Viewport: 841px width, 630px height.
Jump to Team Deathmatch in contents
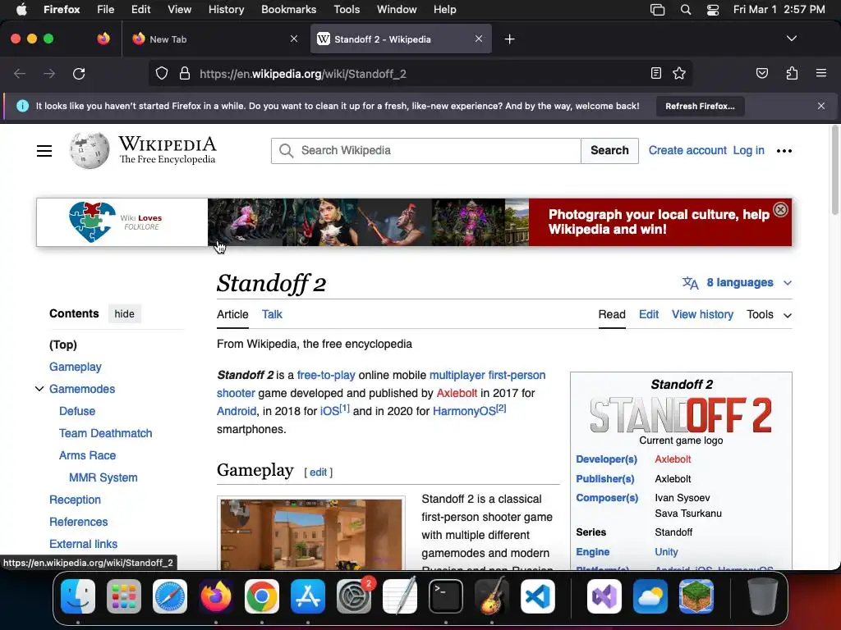[105, 433]
